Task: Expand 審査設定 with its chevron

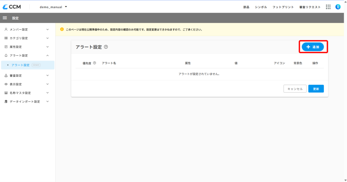Action: (x=47, y=76)
